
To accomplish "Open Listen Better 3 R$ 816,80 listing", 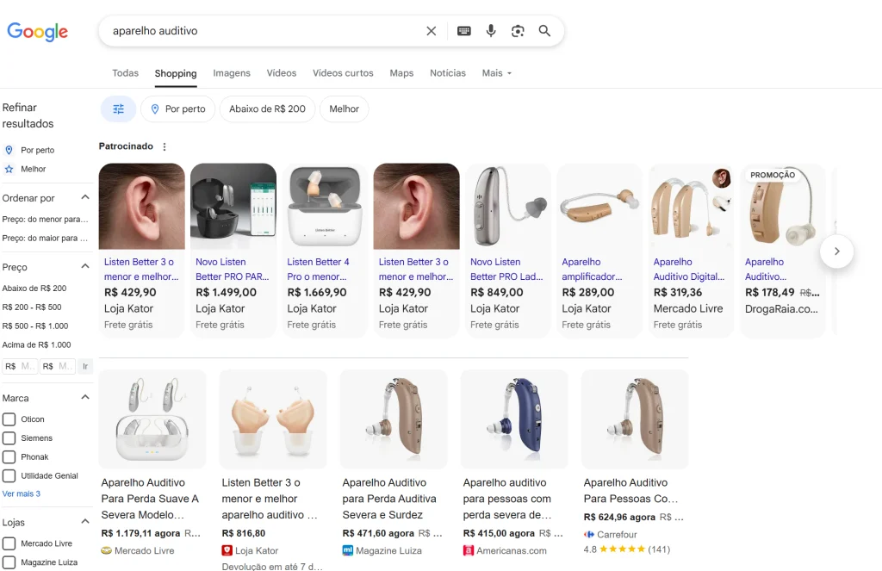I will (x=273, y=469).
